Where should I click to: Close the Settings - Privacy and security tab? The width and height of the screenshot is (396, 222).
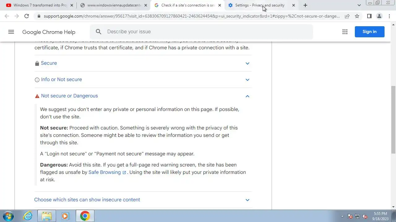[294, 5]
